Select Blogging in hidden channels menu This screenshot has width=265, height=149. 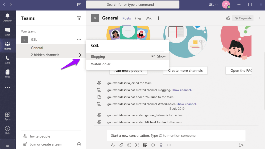(x=127, y=56)
